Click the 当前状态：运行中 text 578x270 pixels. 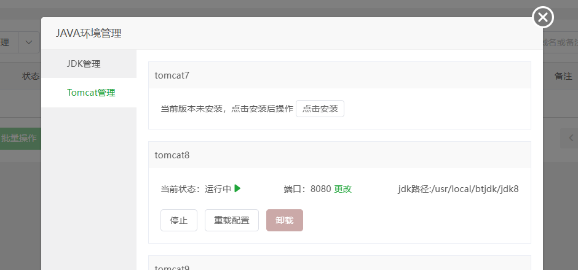[196, 189]
